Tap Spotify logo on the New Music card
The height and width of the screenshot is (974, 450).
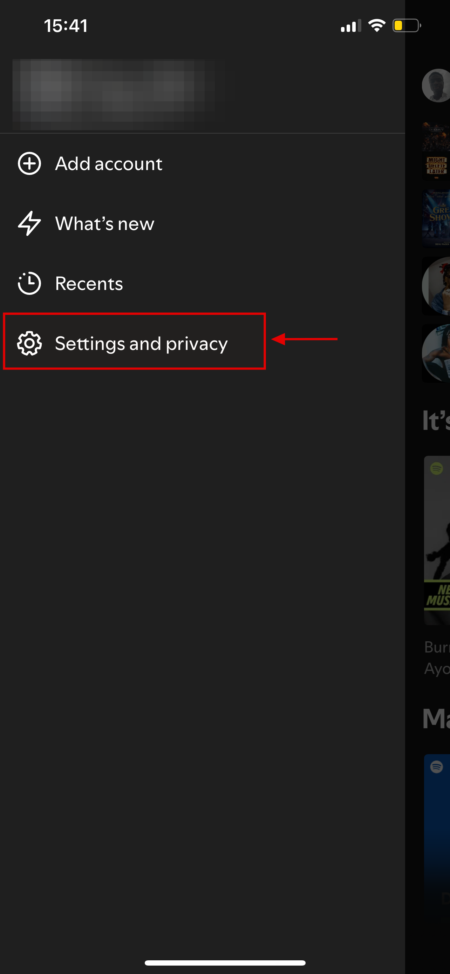point(436,468)
